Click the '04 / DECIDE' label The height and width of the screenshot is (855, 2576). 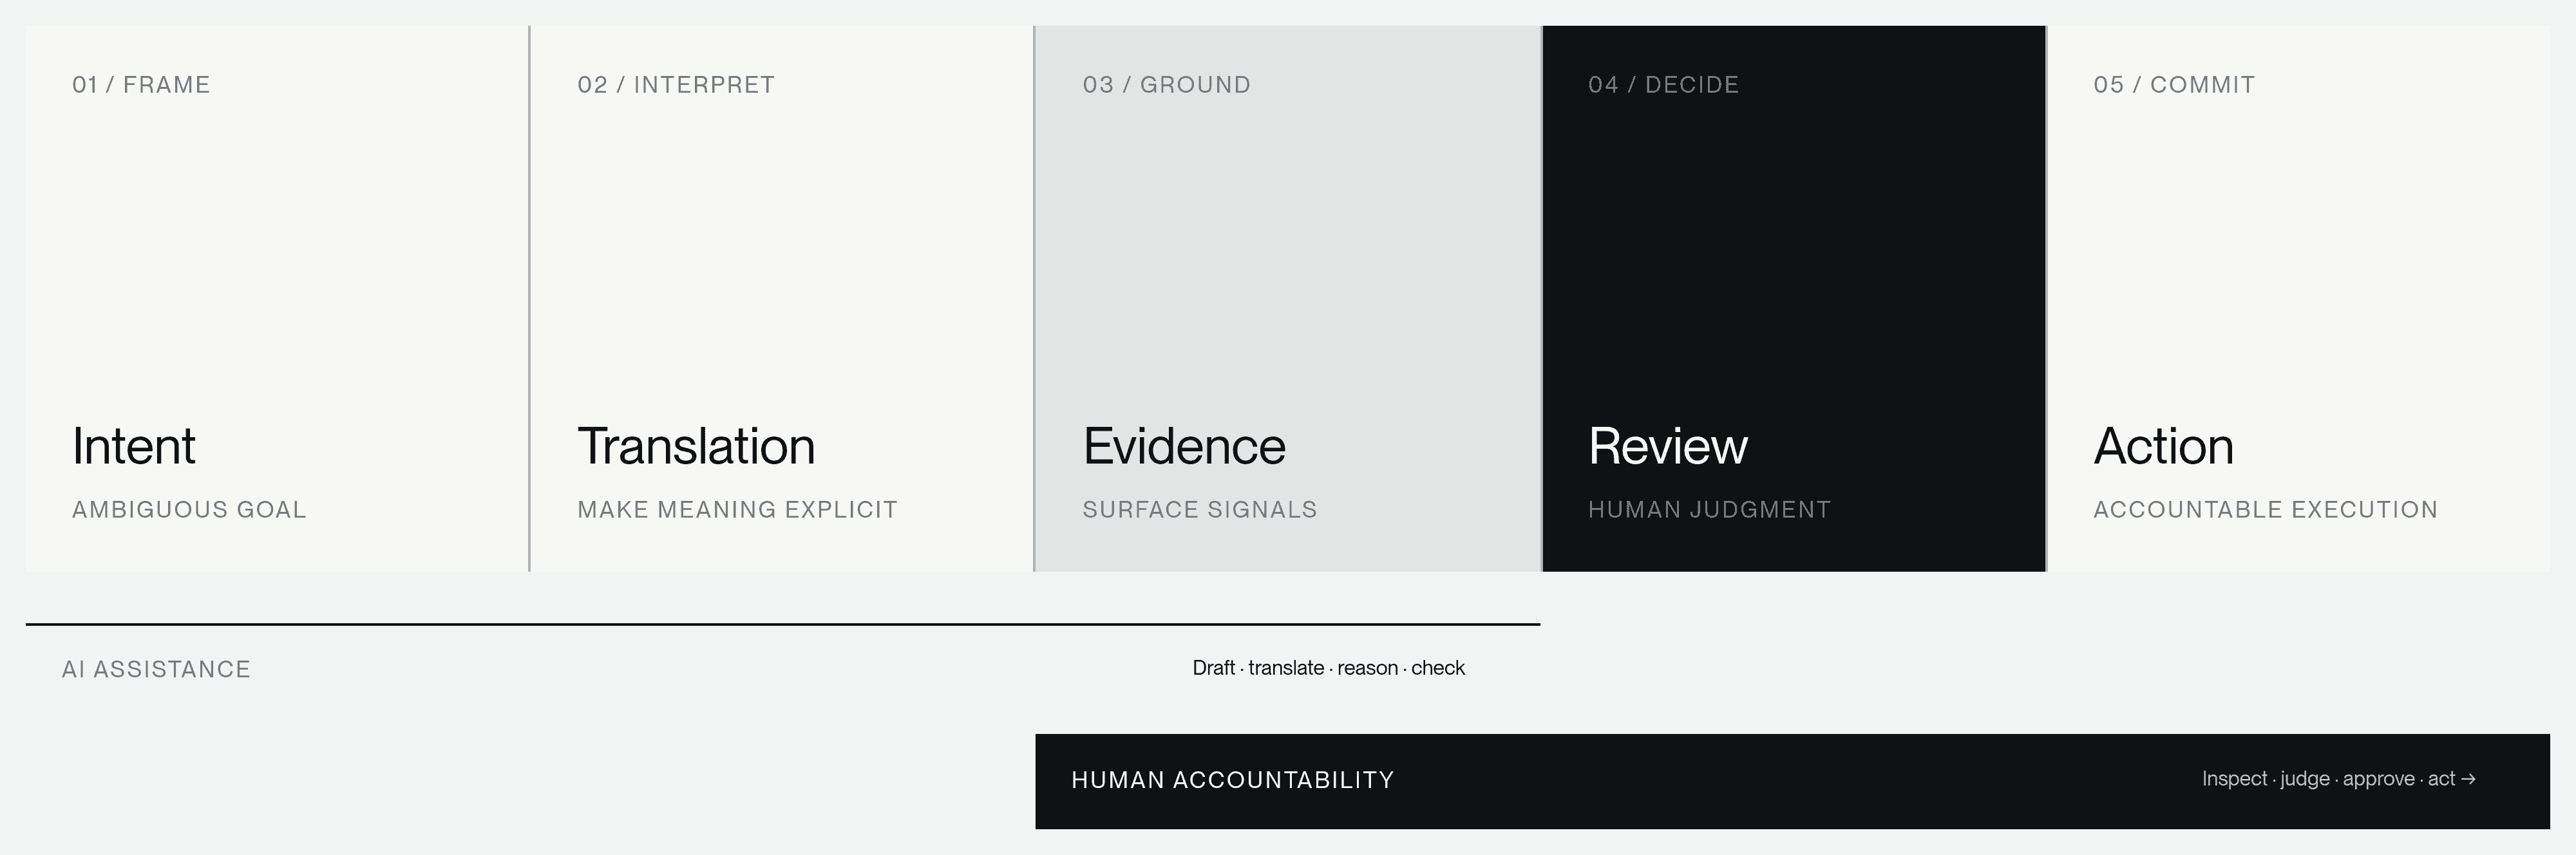tap(1664, 85)
